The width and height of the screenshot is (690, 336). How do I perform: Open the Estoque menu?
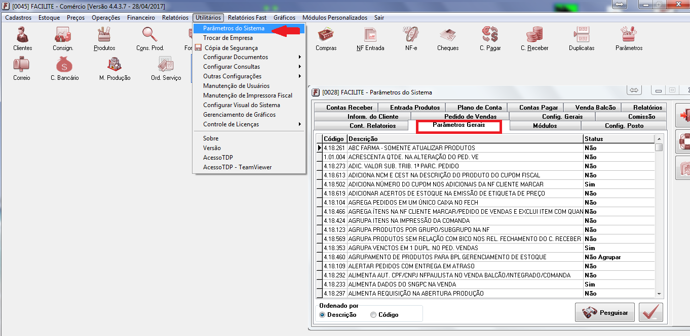[49, 18]
